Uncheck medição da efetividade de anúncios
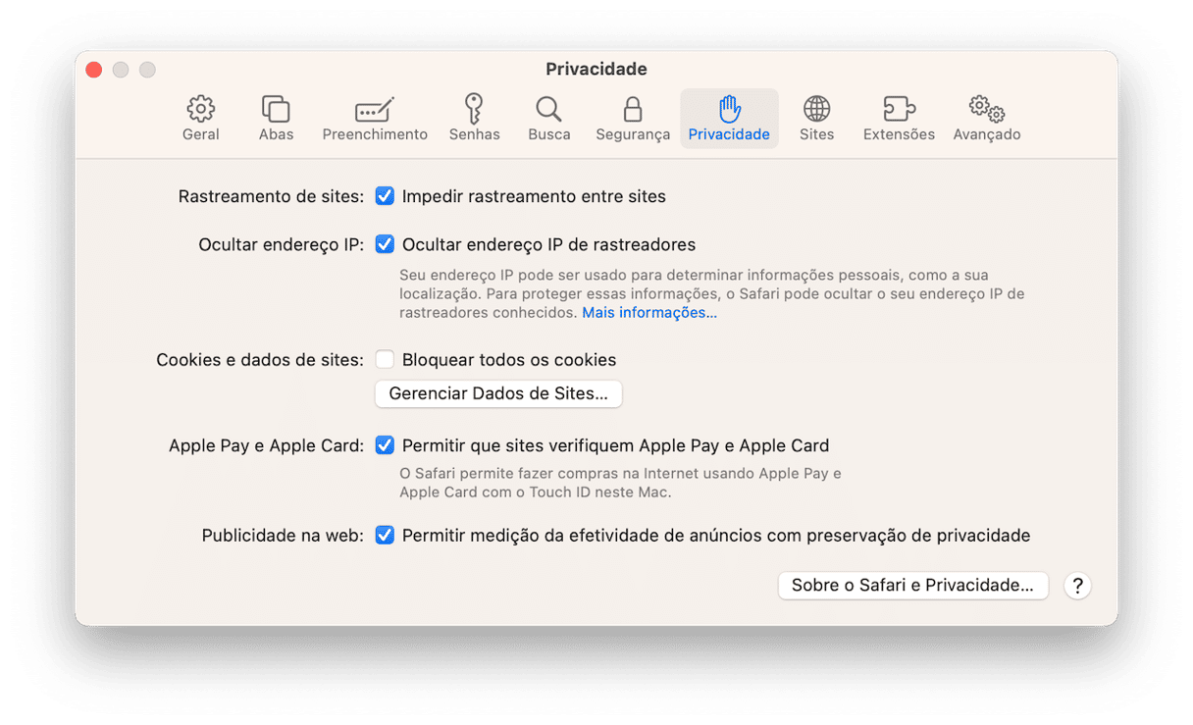This screenshot has height=725, width=1193. pos(385,536)
